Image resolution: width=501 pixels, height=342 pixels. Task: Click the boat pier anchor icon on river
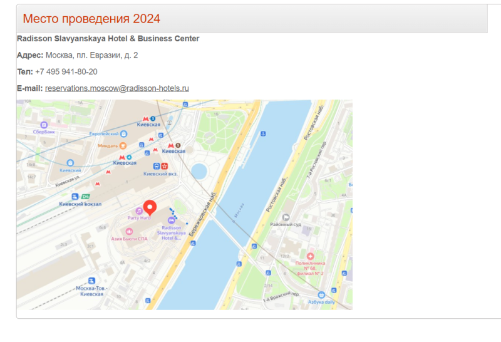263,133
